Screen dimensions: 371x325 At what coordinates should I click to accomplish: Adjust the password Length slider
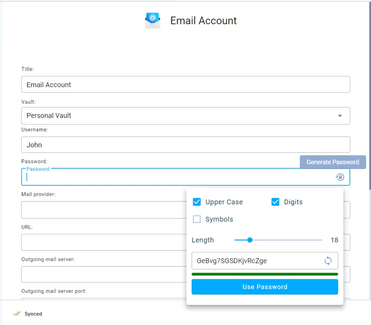point(249,240)
